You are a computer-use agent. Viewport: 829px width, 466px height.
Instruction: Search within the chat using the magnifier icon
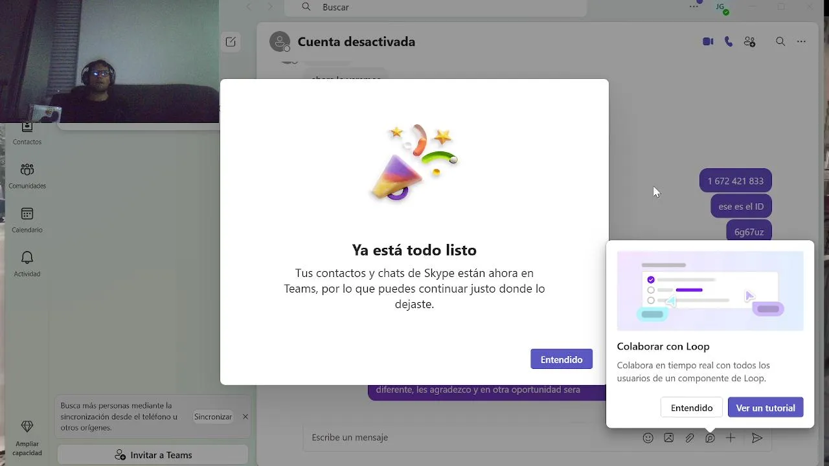(780, 41)
